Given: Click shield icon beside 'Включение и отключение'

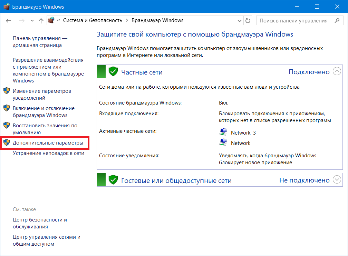Looking at the screenshot, I should click(x=7, y=108).
